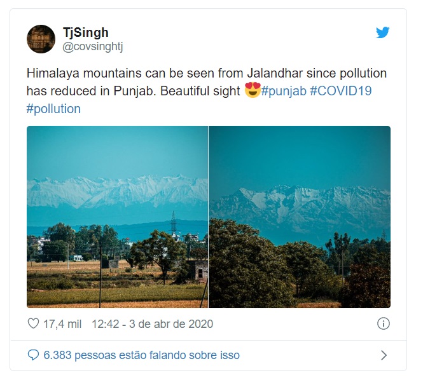This screenshot has width=430, height=380.
Task: Open the right Himalaya photo with trees
Action: pyautogui.click(x=300, y=217)
